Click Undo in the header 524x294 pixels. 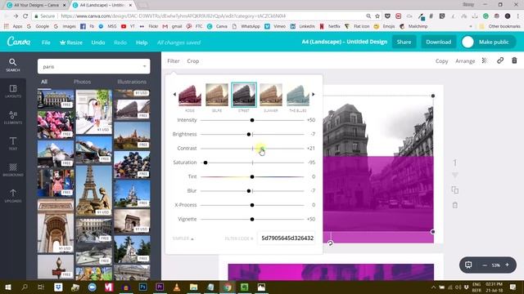[x=98, y=42]
